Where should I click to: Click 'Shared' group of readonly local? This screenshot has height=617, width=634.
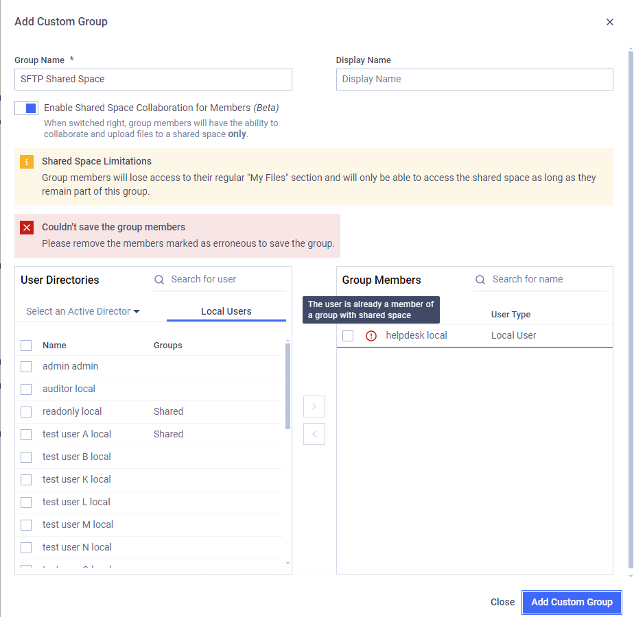(x=168, y=412)
